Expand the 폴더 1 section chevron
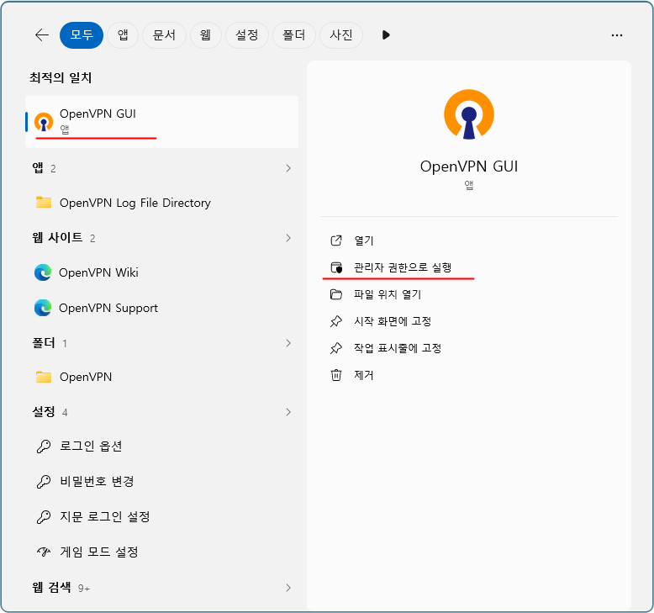This screenshot has width=654, height=613. pos(288,343)
